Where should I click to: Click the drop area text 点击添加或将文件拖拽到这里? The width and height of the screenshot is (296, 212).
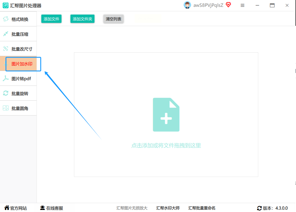[x=166, y=145]
